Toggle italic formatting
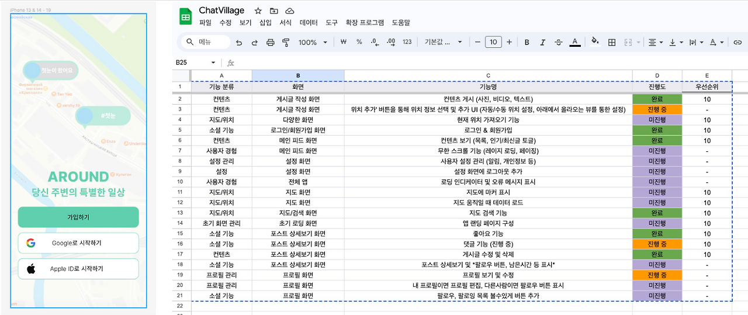This screenshot has width=748, height=315. [543, 42]
